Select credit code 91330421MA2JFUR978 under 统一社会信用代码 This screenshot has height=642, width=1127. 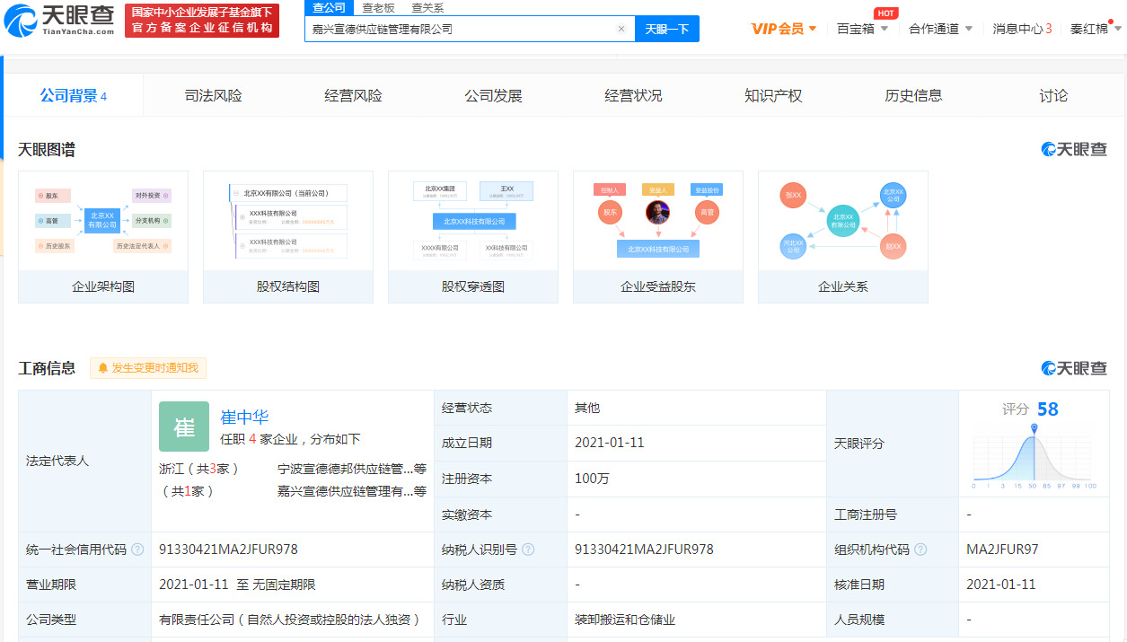228,549
